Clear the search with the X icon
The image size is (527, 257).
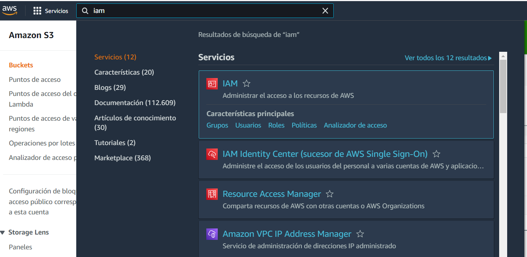click(x=325, y=11)
